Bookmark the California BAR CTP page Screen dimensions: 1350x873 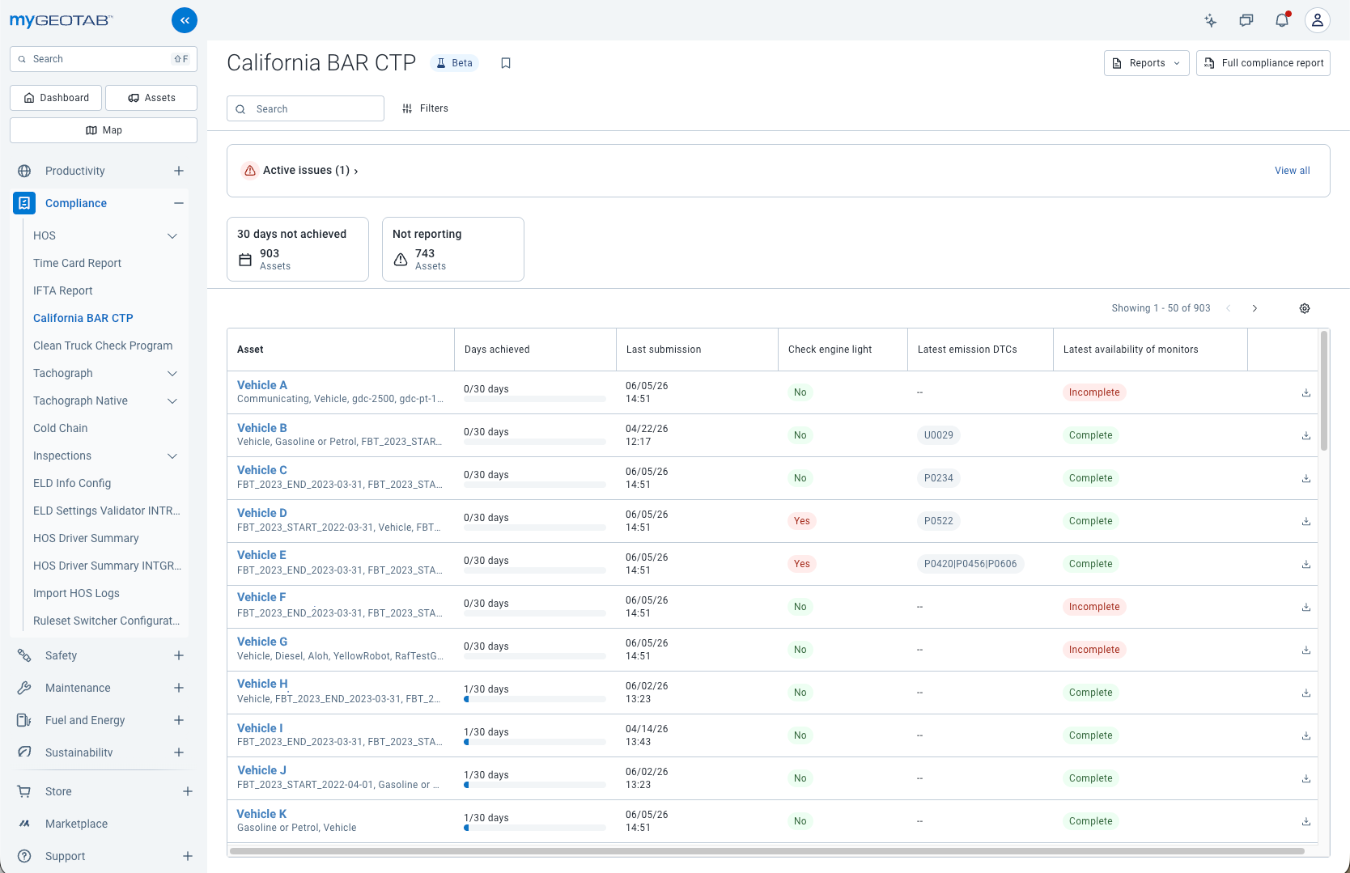506,63
